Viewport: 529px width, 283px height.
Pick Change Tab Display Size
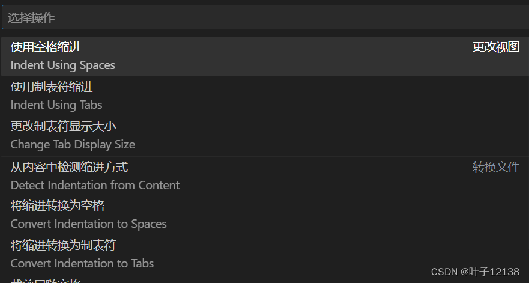[x=265, y=135]
